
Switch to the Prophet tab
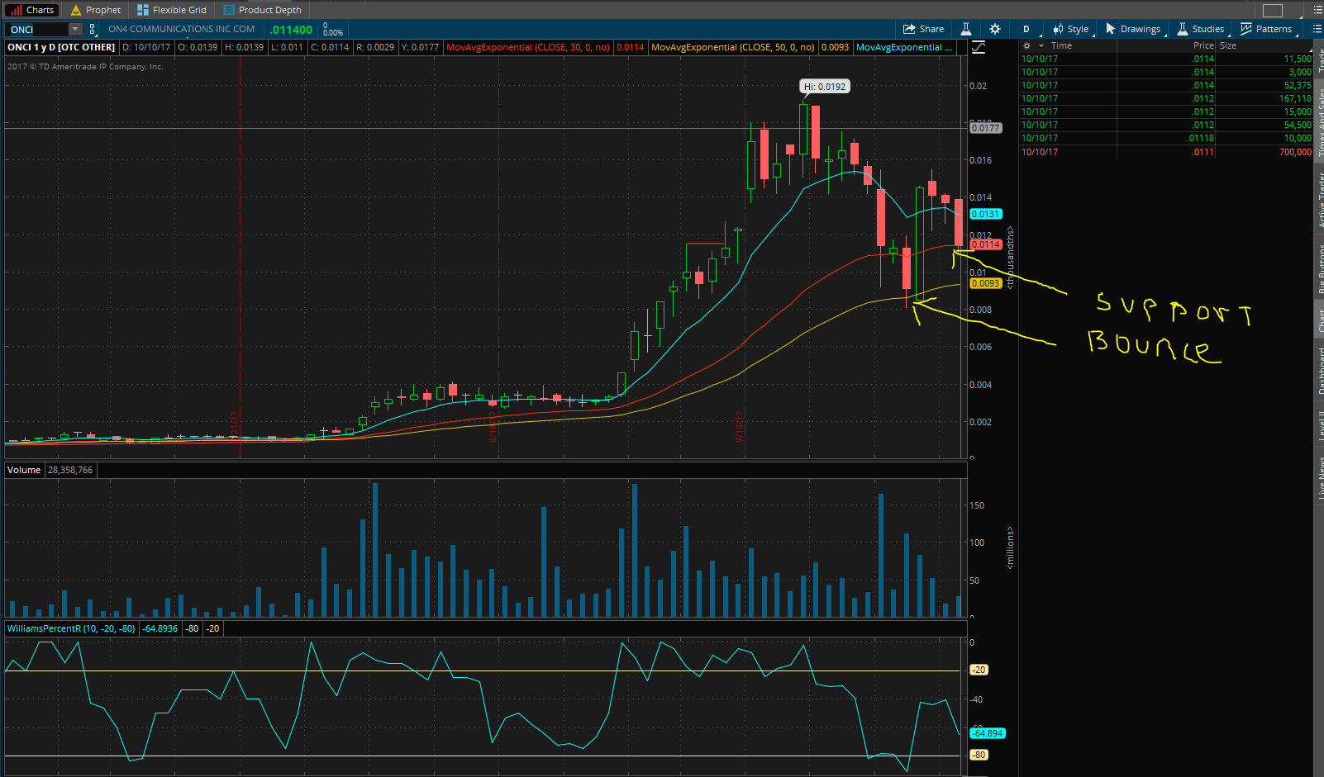96,10
